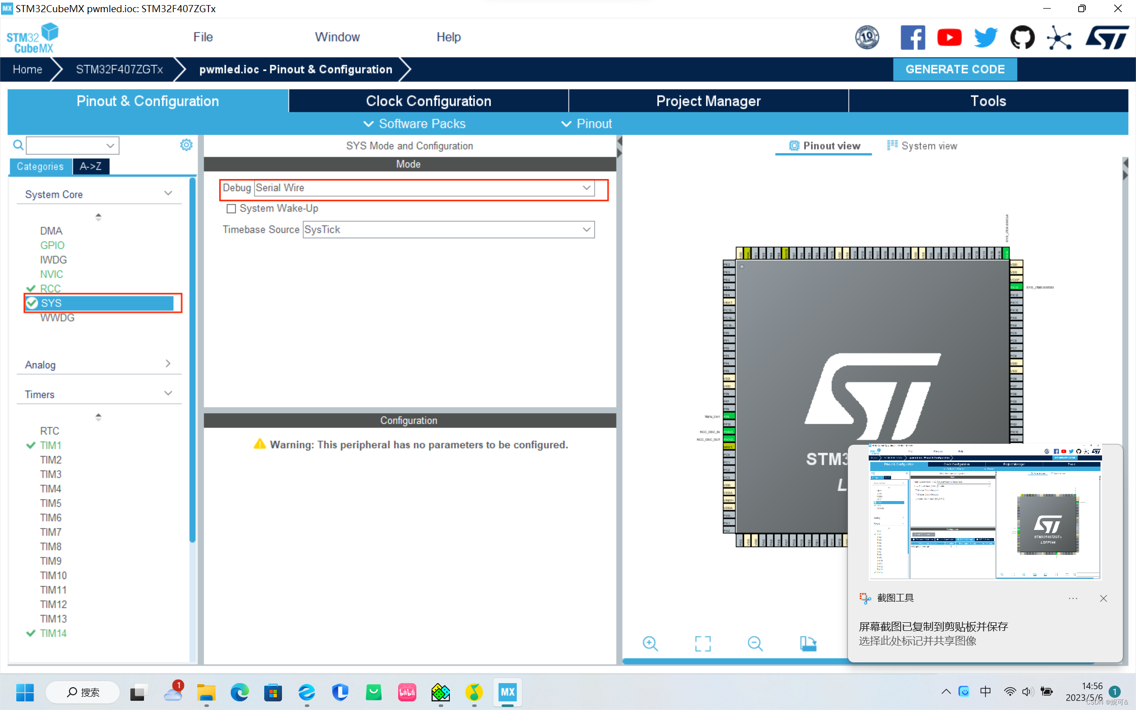This screenshot has height=710, width=1136.
Task: Open Windows Start menu
Action: [25, 692]
